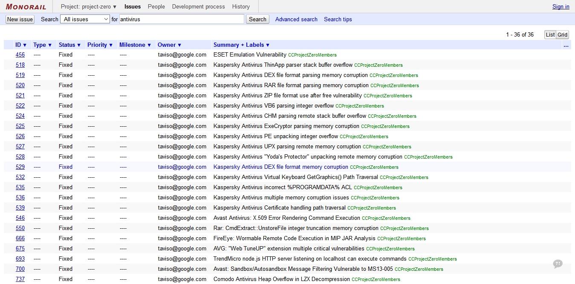The image size is (575, 284).
Task: Select 'Kaspersky Antivirus DEX file format memory corruption'
Action: point(281,167)
